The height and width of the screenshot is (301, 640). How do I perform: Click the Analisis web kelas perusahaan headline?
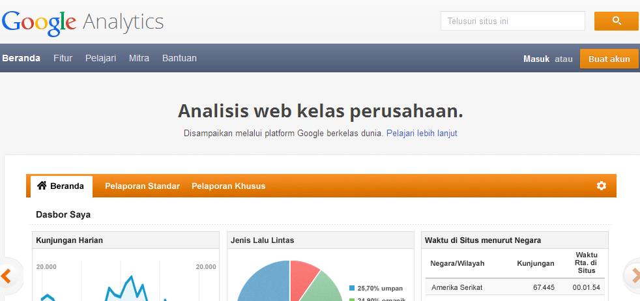(x=321, y=111)
